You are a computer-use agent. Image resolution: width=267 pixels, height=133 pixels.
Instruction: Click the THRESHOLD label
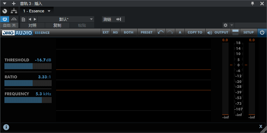point(17,60)
